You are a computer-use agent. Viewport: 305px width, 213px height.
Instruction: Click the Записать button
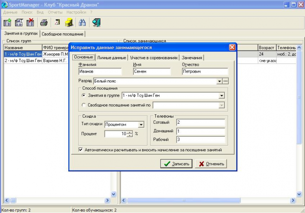coord(176,164)
